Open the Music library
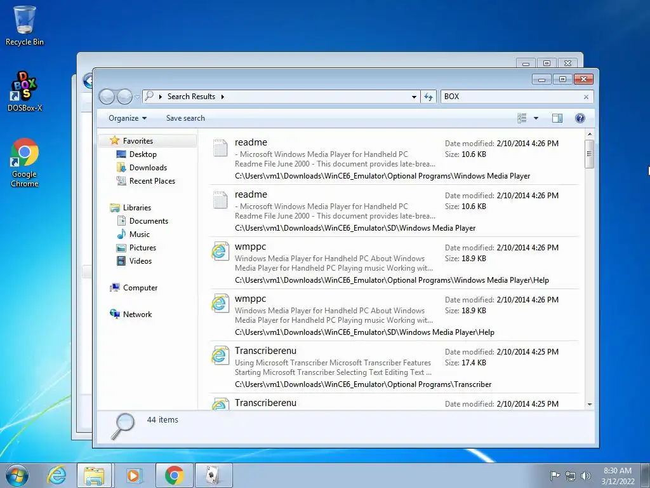Screen dimensions: 650x488 pyautogui.click(x=139, y=234)
